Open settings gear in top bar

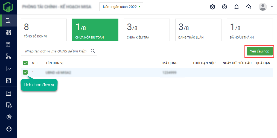tap(212, 7)
